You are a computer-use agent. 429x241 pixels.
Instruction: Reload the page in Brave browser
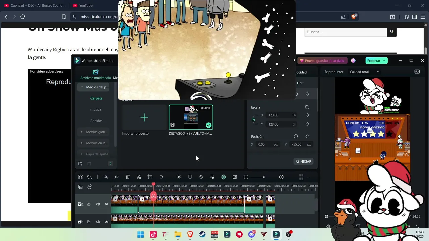point(23,17)
